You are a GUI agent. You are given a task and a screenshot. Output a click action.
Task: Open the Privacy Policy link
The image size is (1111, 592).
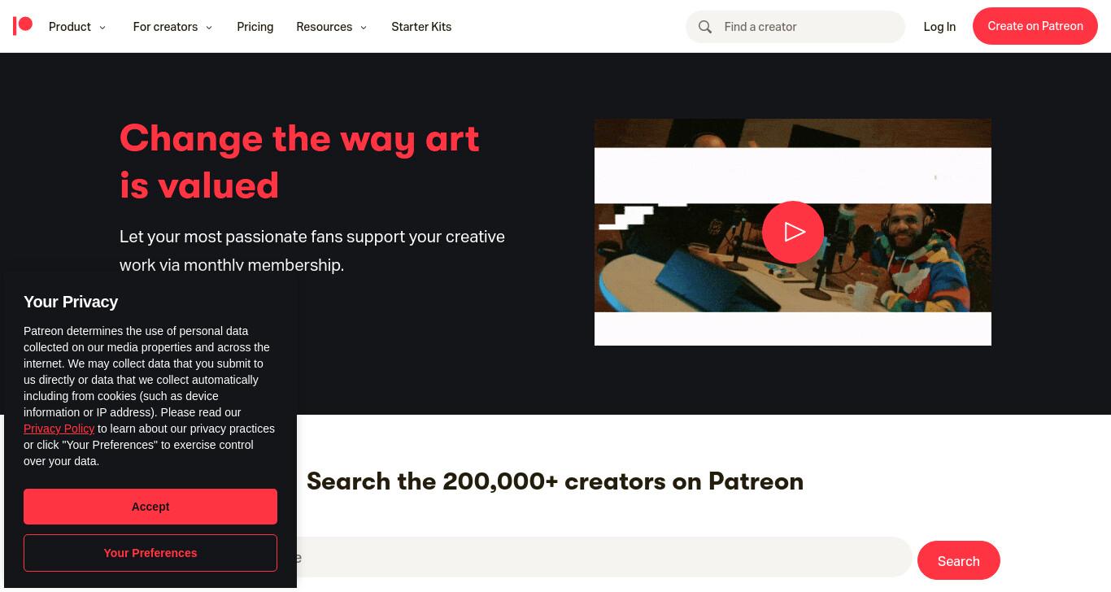(x=59, y=429)
